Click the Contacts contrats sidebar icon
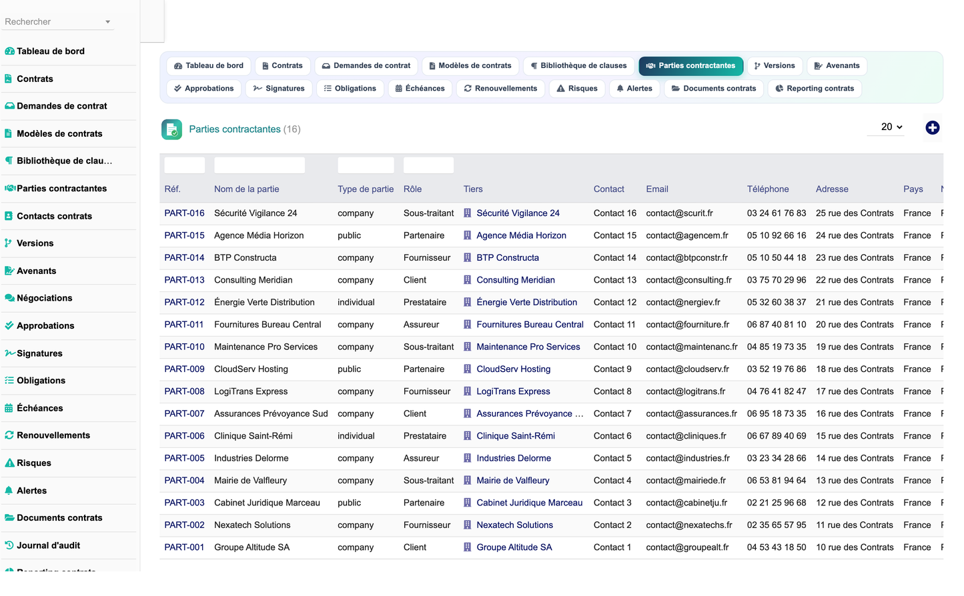The height and width of the screenshot is (596, 964). click(x=9, y=216)
